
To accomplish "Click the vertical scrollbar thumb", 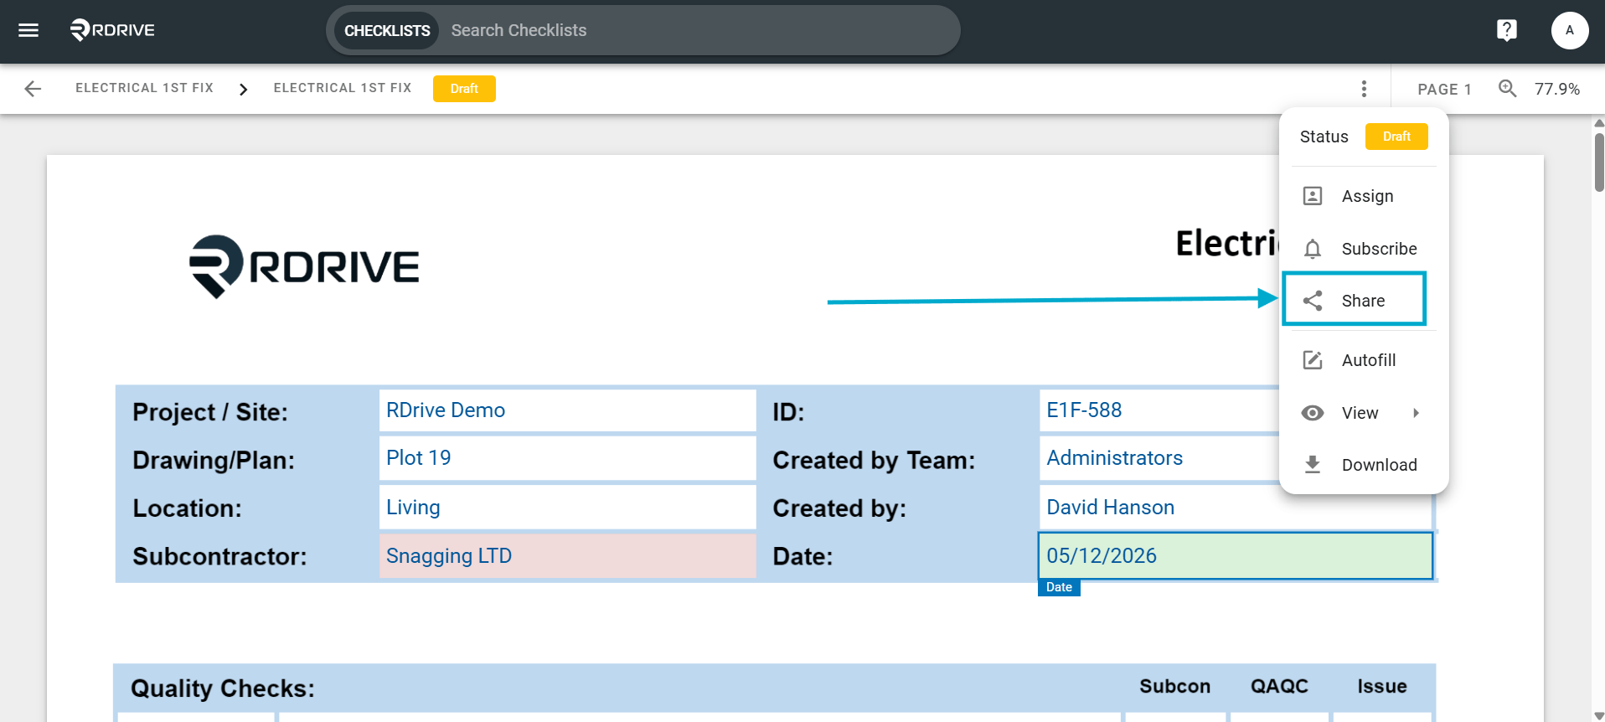I will coord(1599,162).
